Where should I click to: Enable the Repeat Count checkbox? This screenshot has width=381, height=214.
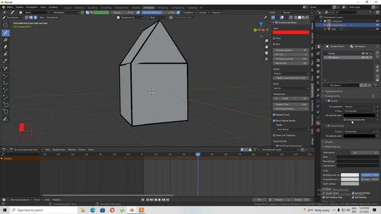274,115
